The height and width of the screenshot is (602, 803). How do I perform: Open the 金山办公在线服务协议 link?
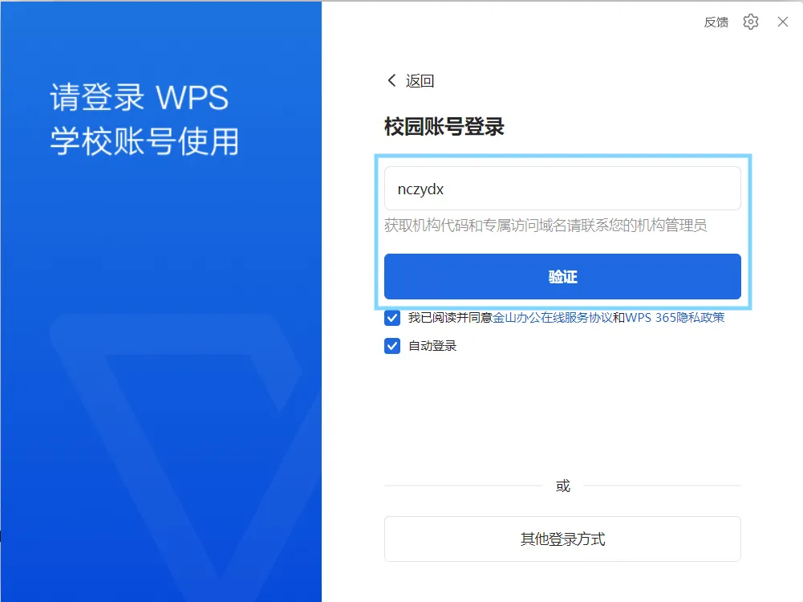(552, 318)
